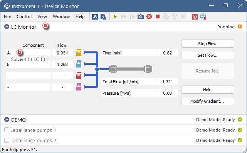
Task: Click the Resume Idle button
Action: click(208, 71)
